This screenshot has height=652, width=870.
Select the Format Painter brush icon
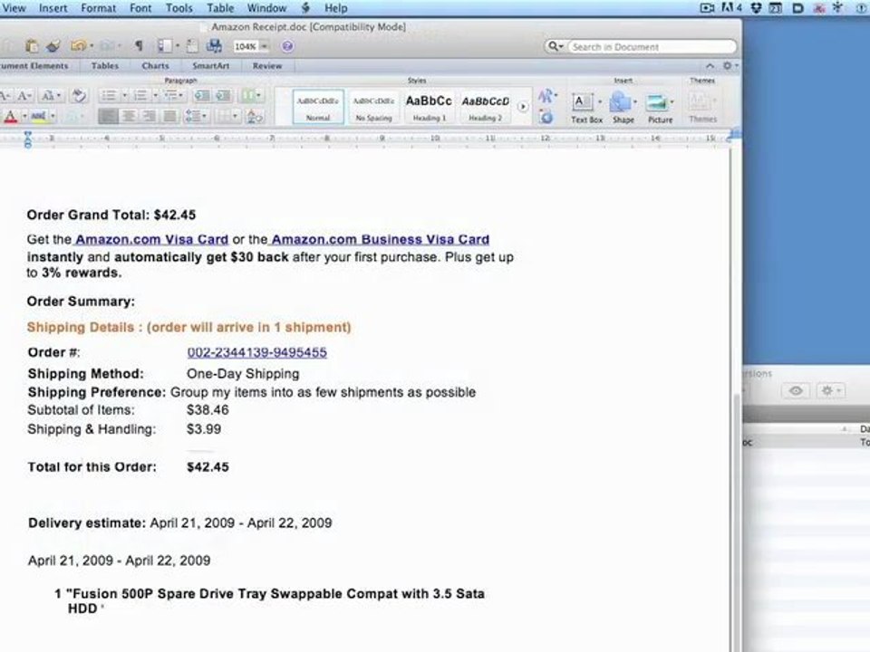(53, 46)
